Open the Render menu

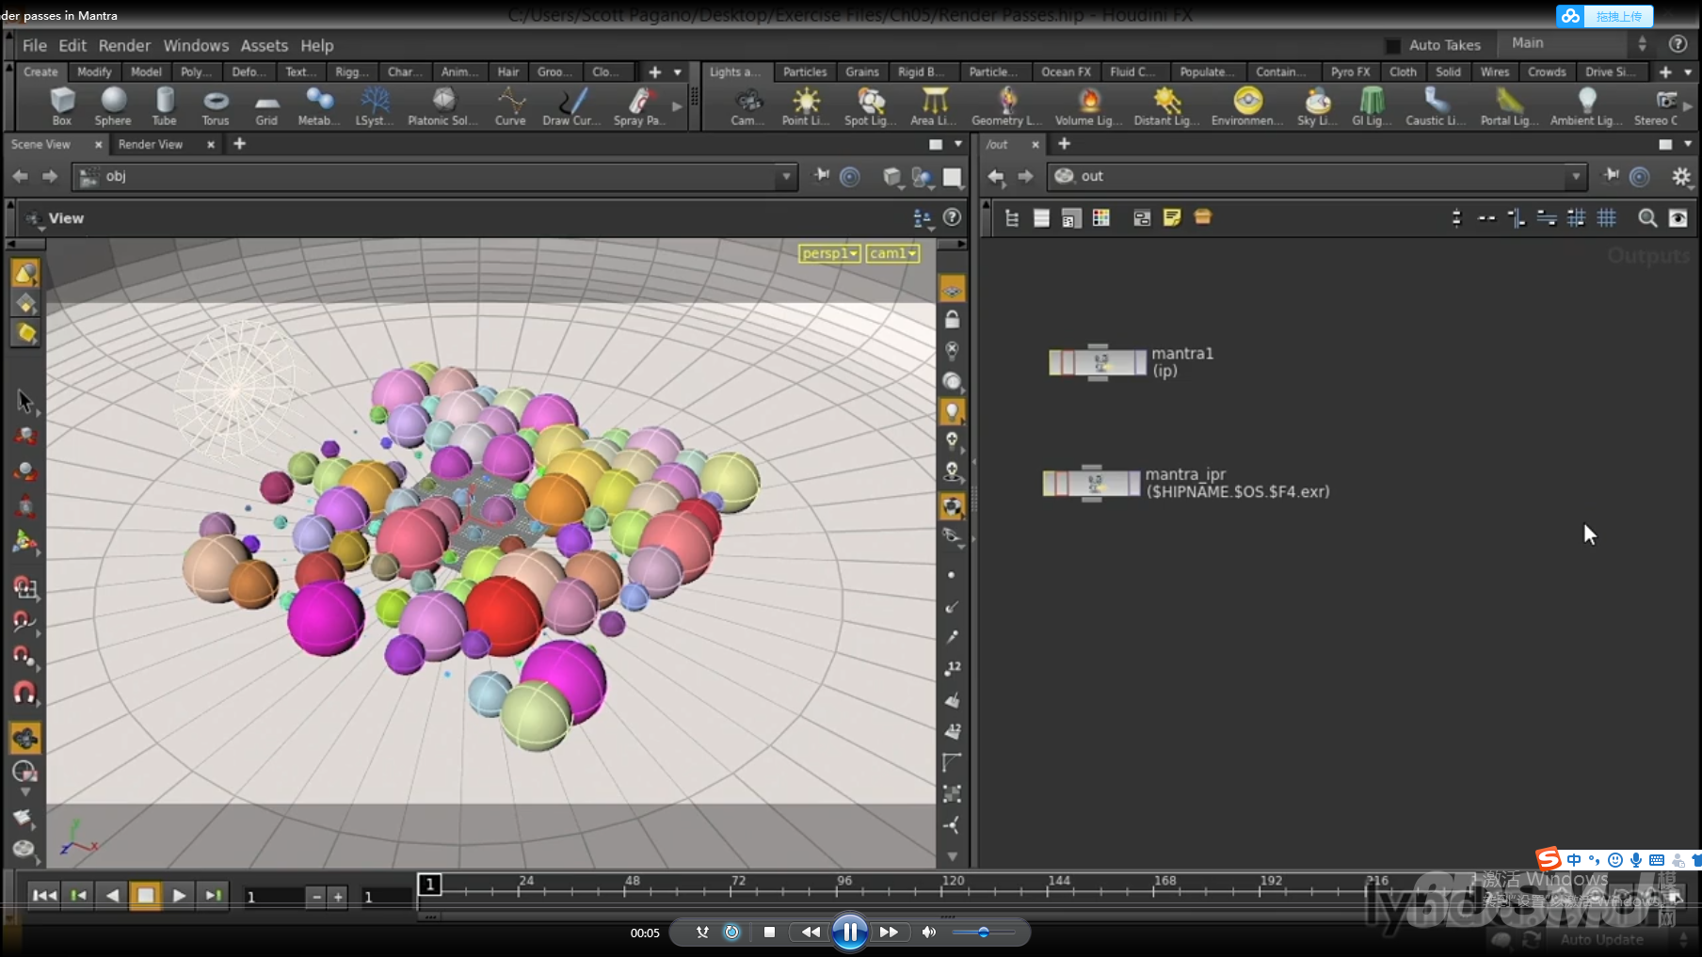coord(124,45)
